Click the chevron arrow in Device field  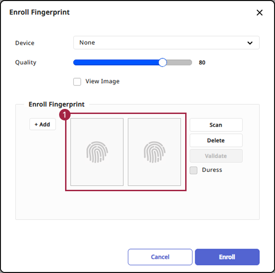(250, 43)
